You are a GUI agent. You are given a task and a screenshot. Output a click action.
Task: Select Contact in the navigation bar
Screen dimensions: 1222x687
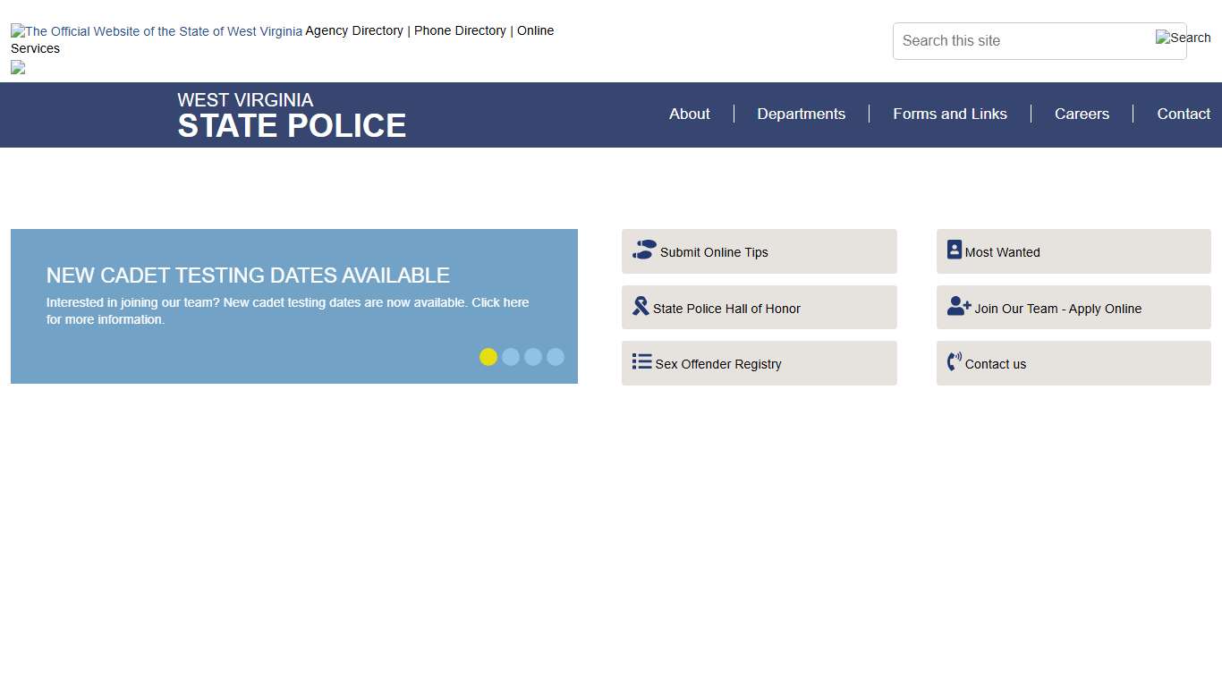1183,114
